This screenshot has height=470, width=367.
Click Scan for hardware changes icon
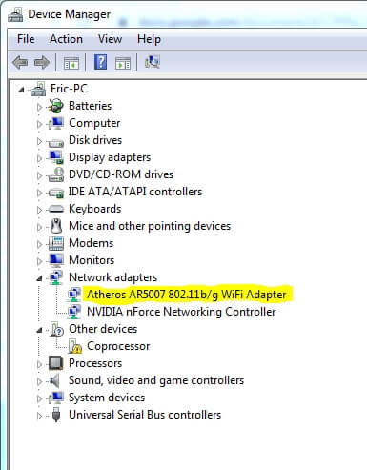coord(153,62)
